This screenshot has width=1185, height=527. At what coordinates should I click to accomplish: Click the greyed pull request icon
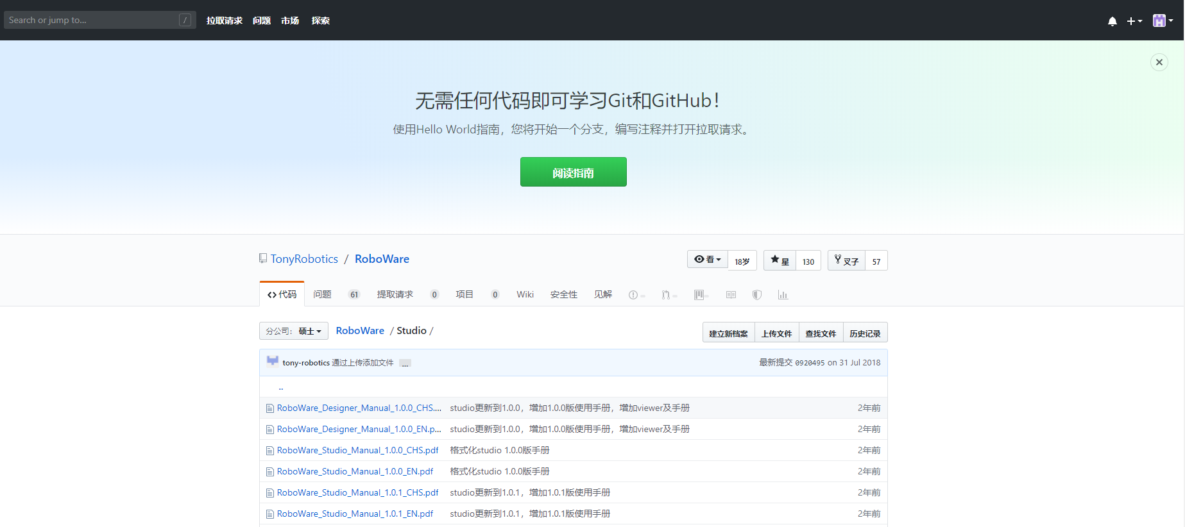pyautogui.click(x=666, y=295)
